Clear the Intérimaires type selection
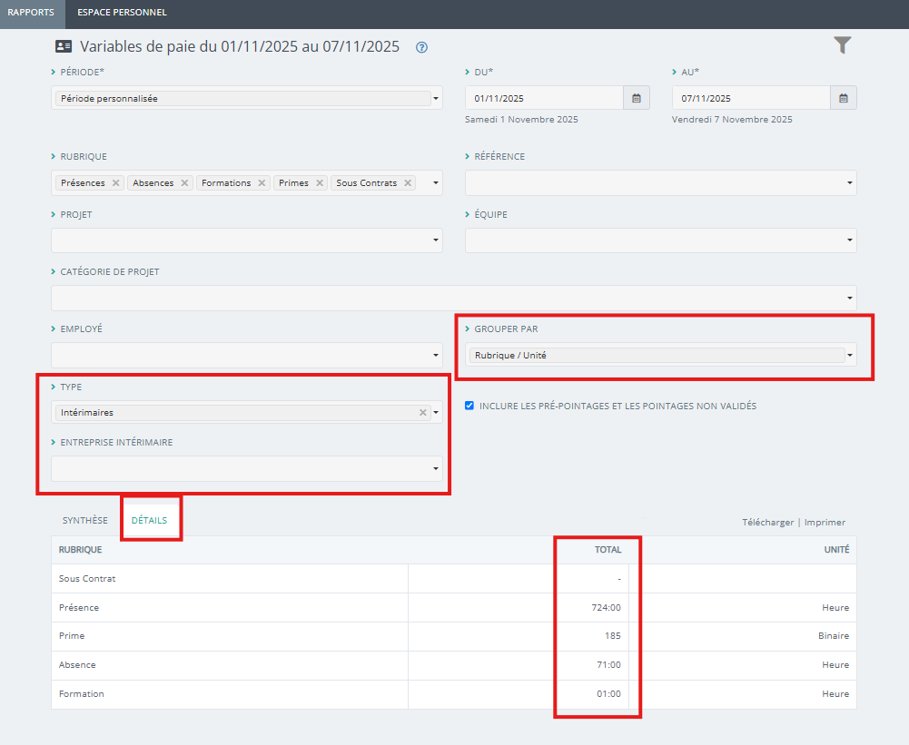 point(422,413)
